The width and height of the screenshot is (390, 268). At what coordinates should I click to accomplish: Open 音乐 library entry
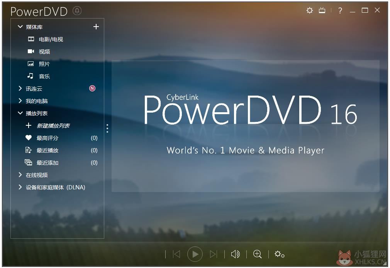[44, 76]
